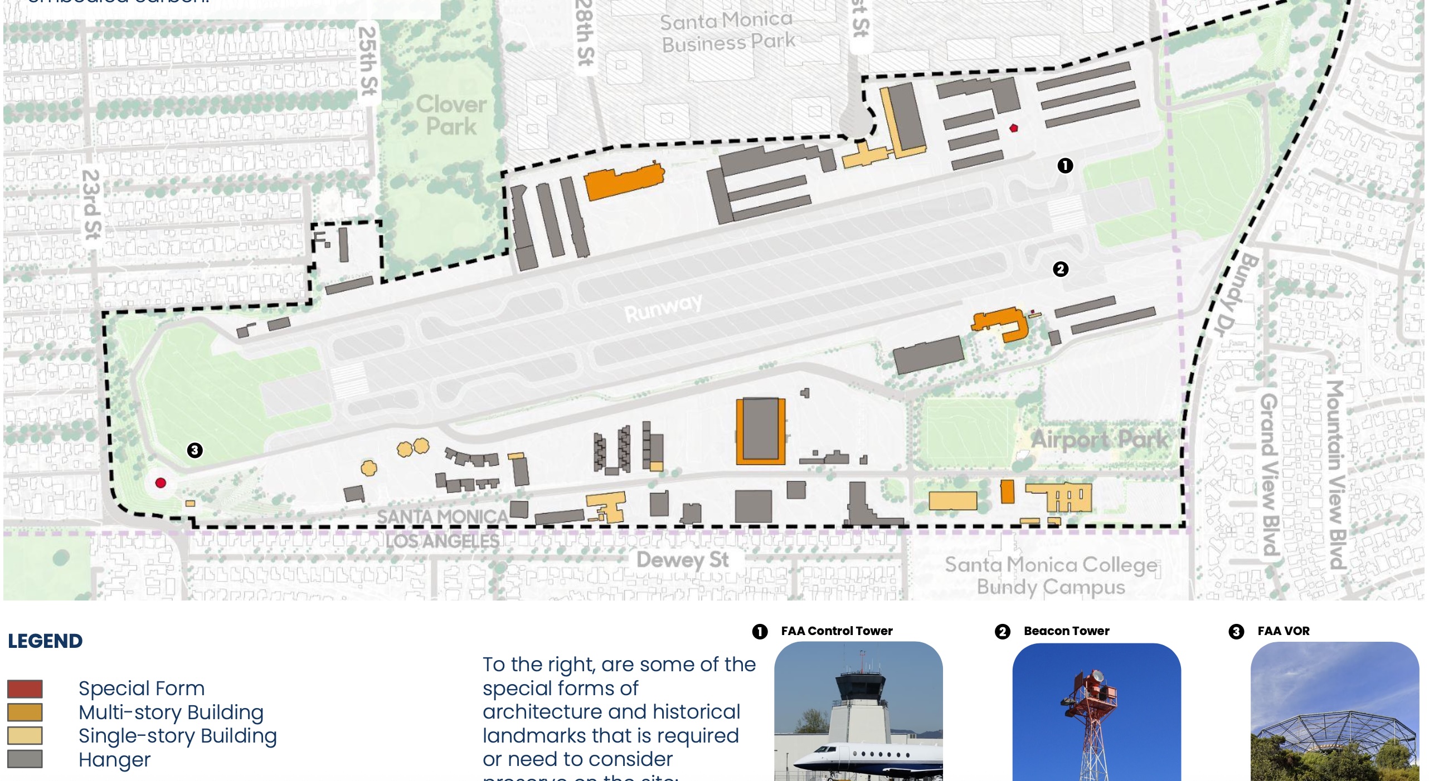This screenshot has height=781, width=1429.
Task: Click number 2 badge beside Beacon Tower caption
Action: pyautogui.click(x=1002, y=632)
